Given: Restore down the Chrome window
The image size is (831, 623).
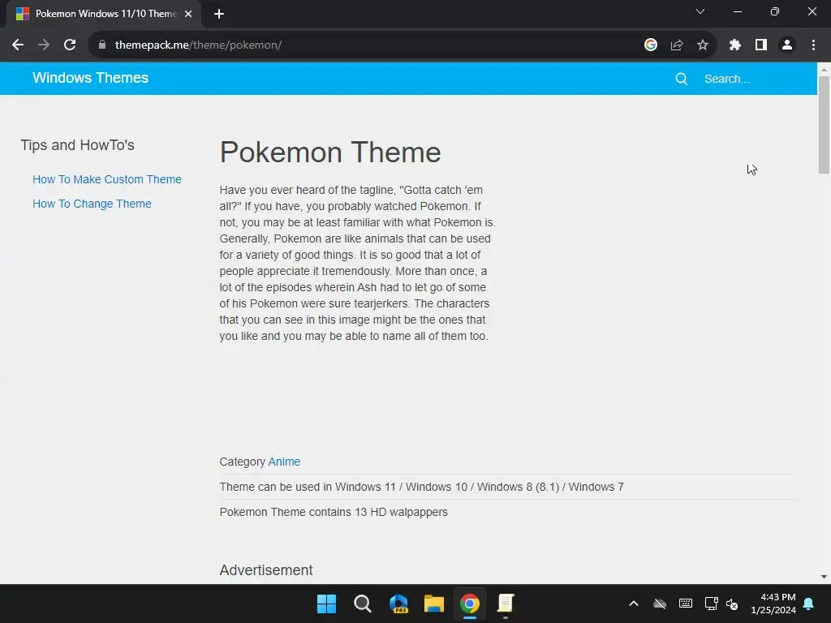Looking at the screenshot, I should [x=775, y=11].
